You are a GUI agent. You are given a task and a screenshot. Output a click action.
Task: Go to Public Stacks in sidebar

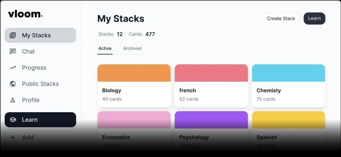(x=40, y=84)
